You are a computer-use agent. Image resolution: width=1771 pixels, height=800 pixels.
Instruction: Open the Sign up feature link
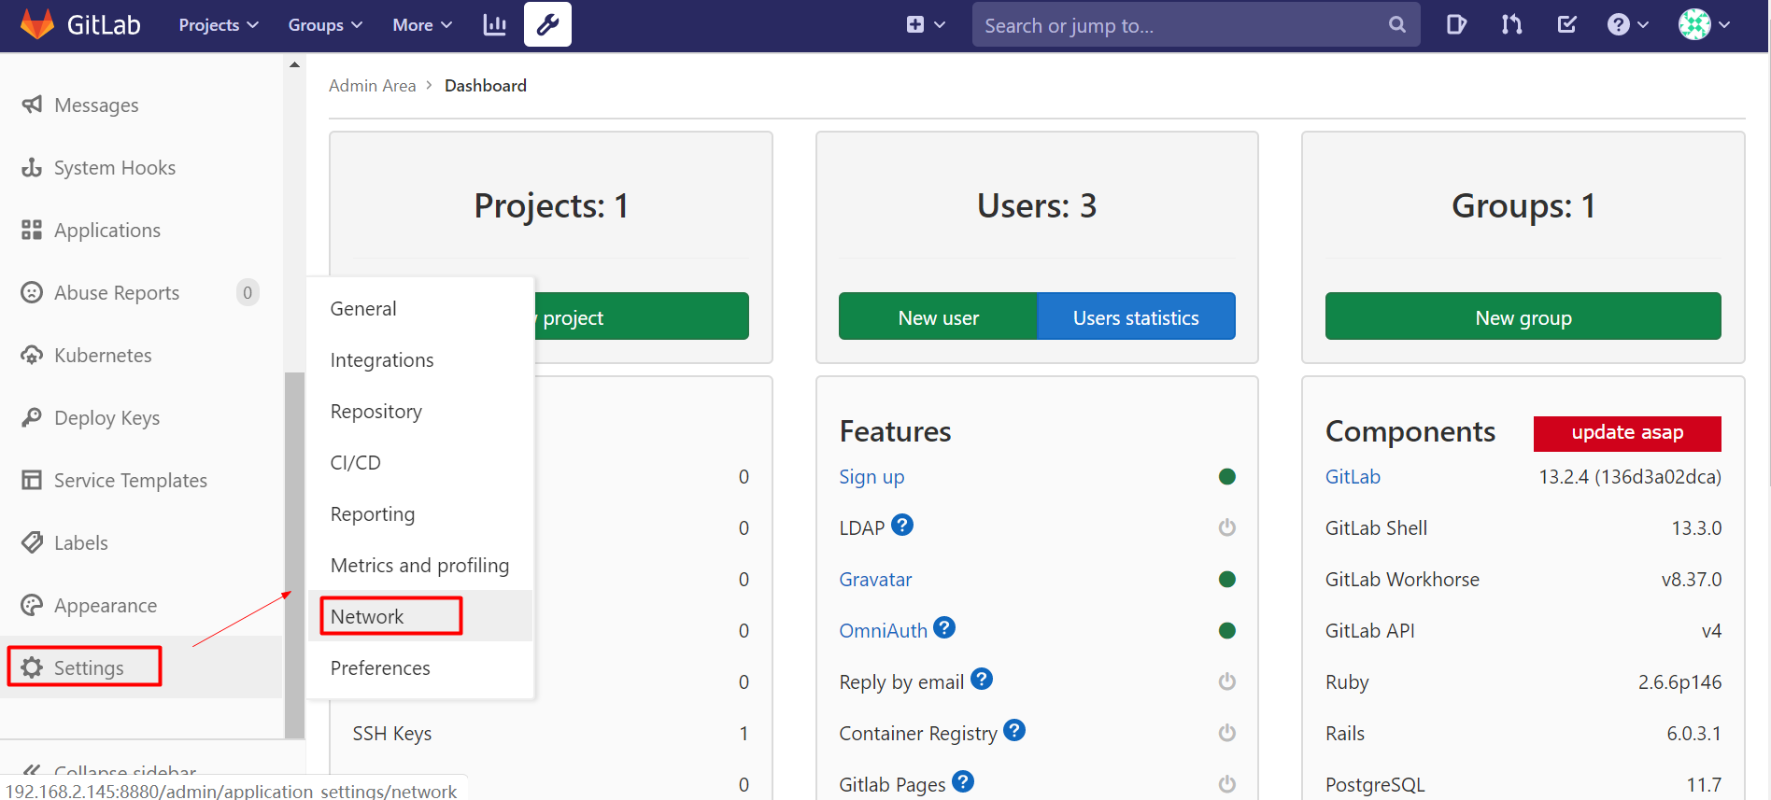pyautogui.click(x=871, y=476)
